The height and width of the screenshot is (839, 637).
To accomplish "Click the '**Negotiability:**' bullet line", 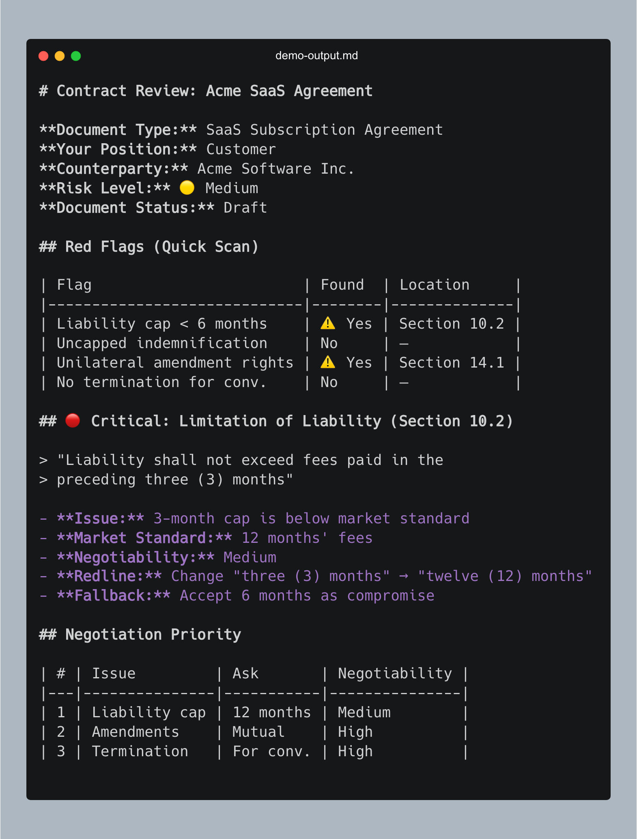I will click(158, 557).
